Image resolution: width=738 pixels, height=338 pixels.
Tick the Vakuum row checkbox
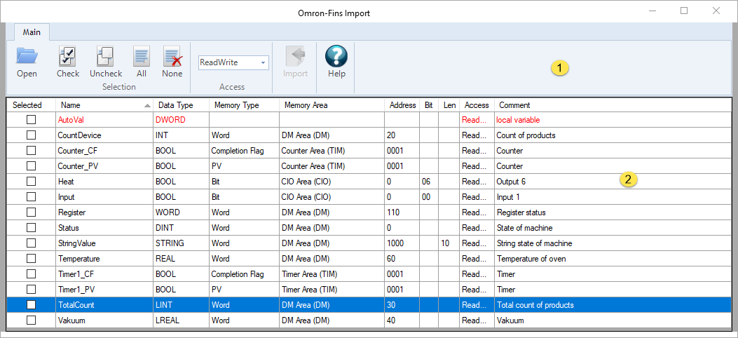[x=31, y=320]
